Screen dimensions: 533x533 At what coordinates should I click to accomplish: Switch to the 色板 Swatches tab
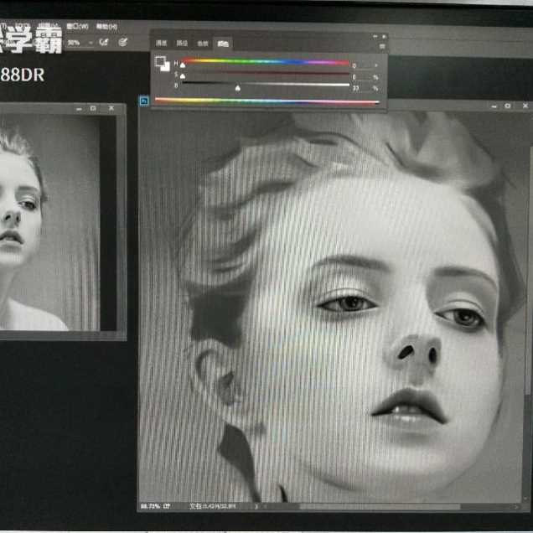click(x=203, y=44)
